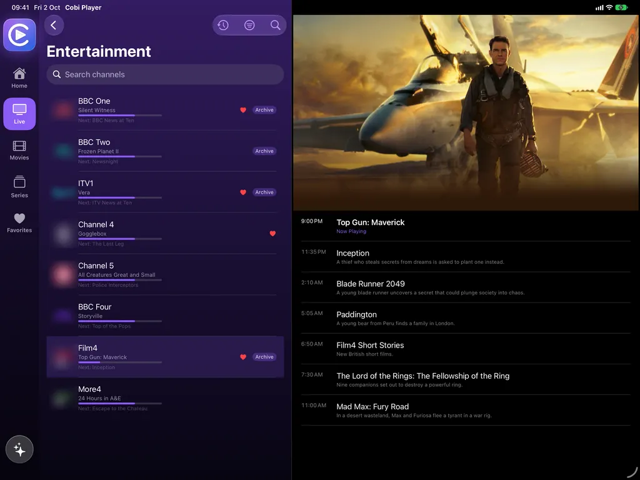The width and height of the screenshot is (640, 480).
Task: Click the Channel 5 channel logo
Action: (63, 275)
